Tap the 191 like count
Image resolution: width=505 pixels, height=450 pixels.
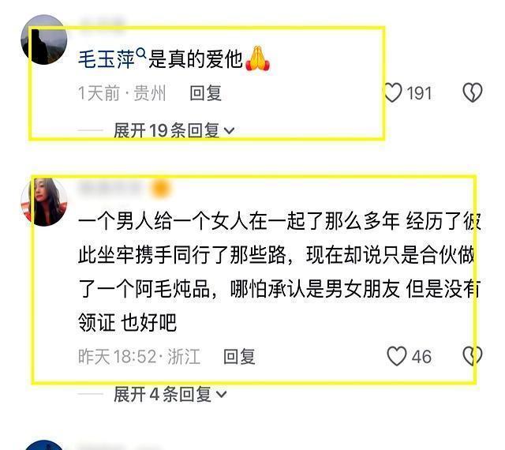pyautogui.click(x=419, y=93)
